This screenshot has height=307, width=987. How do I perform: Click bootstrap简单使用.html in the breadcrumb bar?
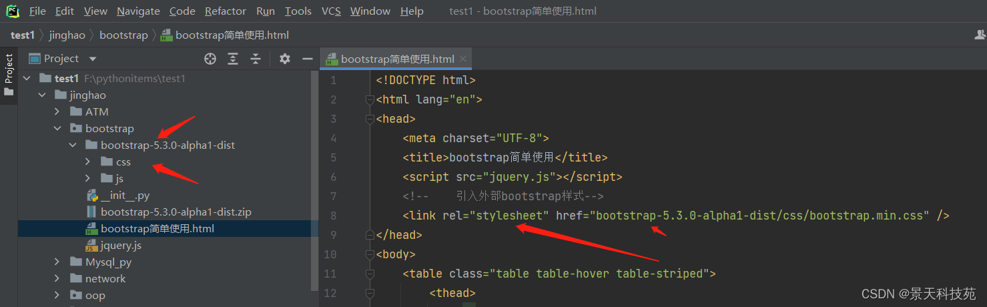coord(232,35)
